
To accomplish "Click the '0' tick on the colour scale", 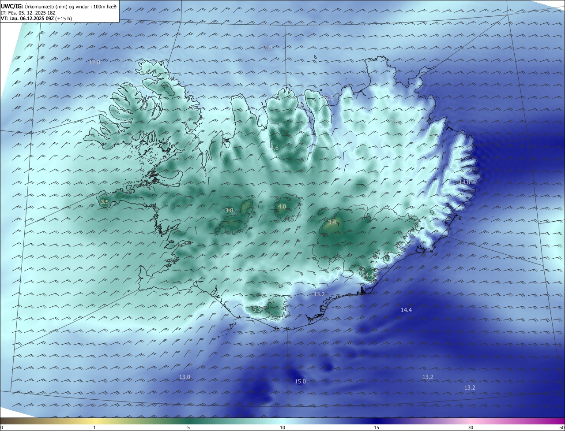I will [x=2, y=427].
